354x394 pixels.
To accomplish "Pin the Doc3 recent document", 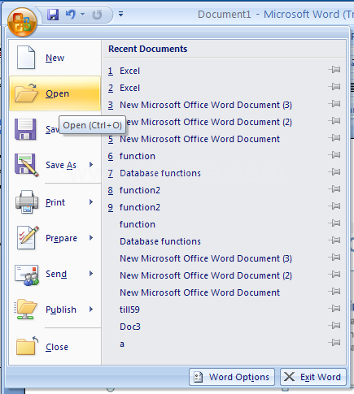I will [x=334, y=326].
